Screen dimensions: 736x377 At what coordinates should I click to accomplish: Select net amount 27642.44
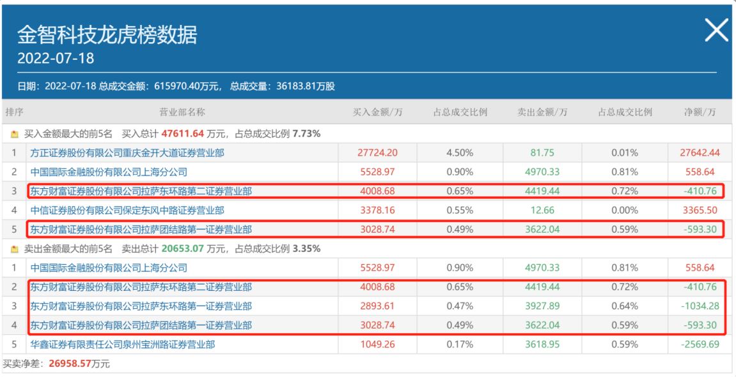point(700,152)
